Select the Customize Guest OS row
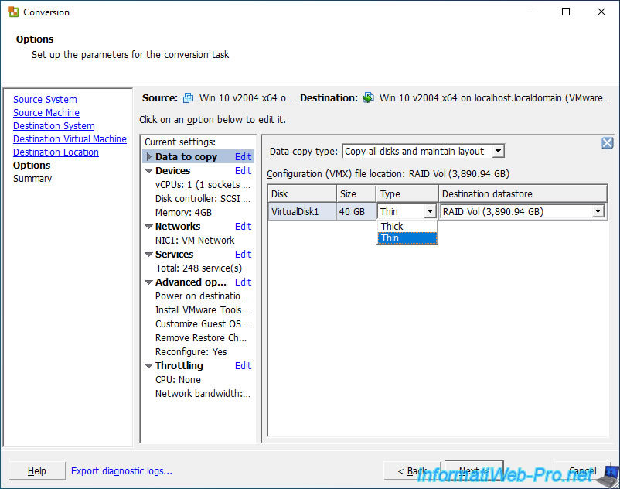The image size is (620, 489). (202, 324)
